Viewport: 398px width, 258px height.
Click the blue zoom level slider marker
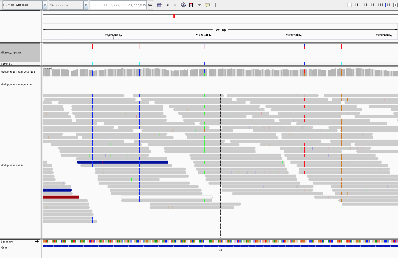point(385,5)
